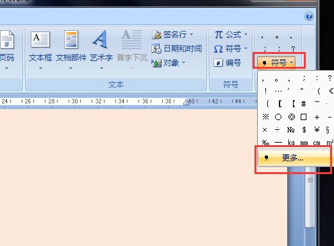This screenshot has width=334, height=246.
Task: Pick the 、 enumeration comma in the dropdown gallery
Action: (289, 80)
